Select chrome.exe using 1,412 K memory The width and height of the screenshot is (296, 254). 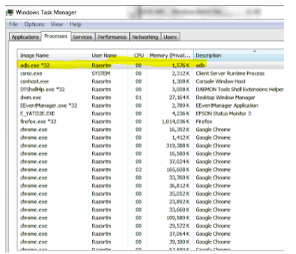(151, 138)
